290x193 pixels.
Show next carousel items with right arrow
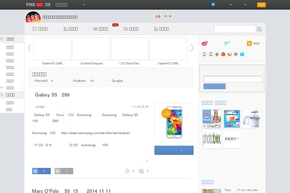(x=192, y=48)
